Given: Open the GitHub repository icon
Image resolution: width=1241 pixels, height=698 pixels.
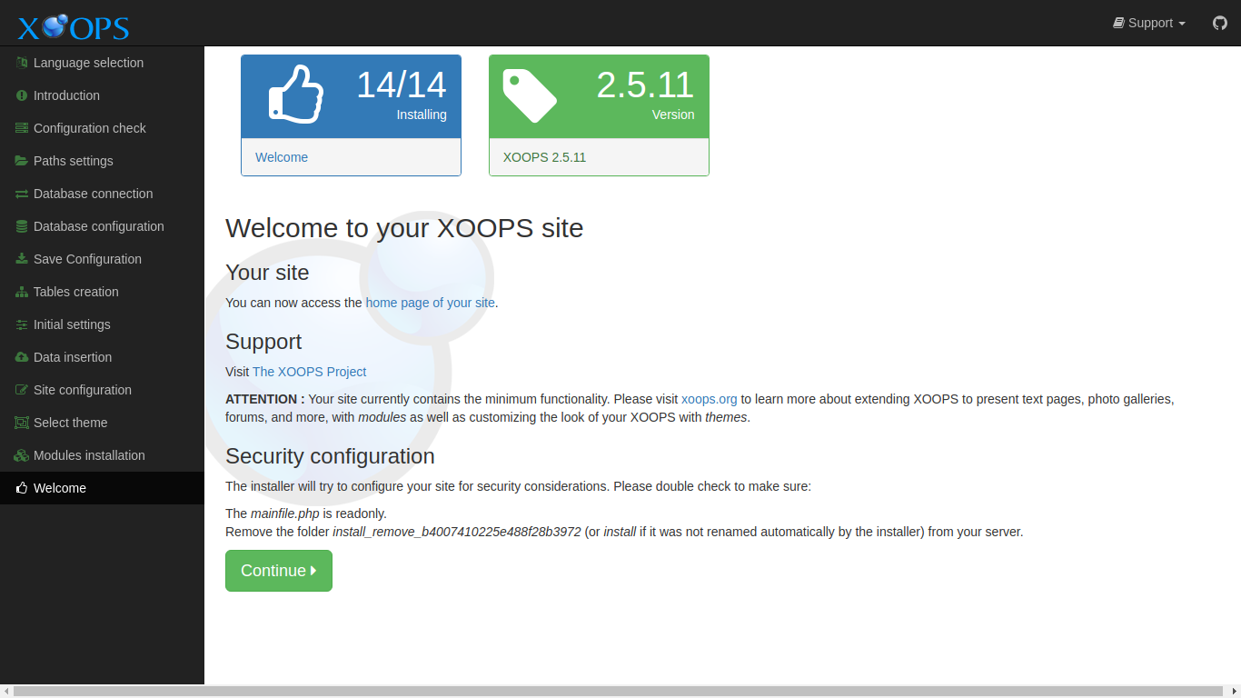Looking at the screenshot, I should coord(1219,23).
